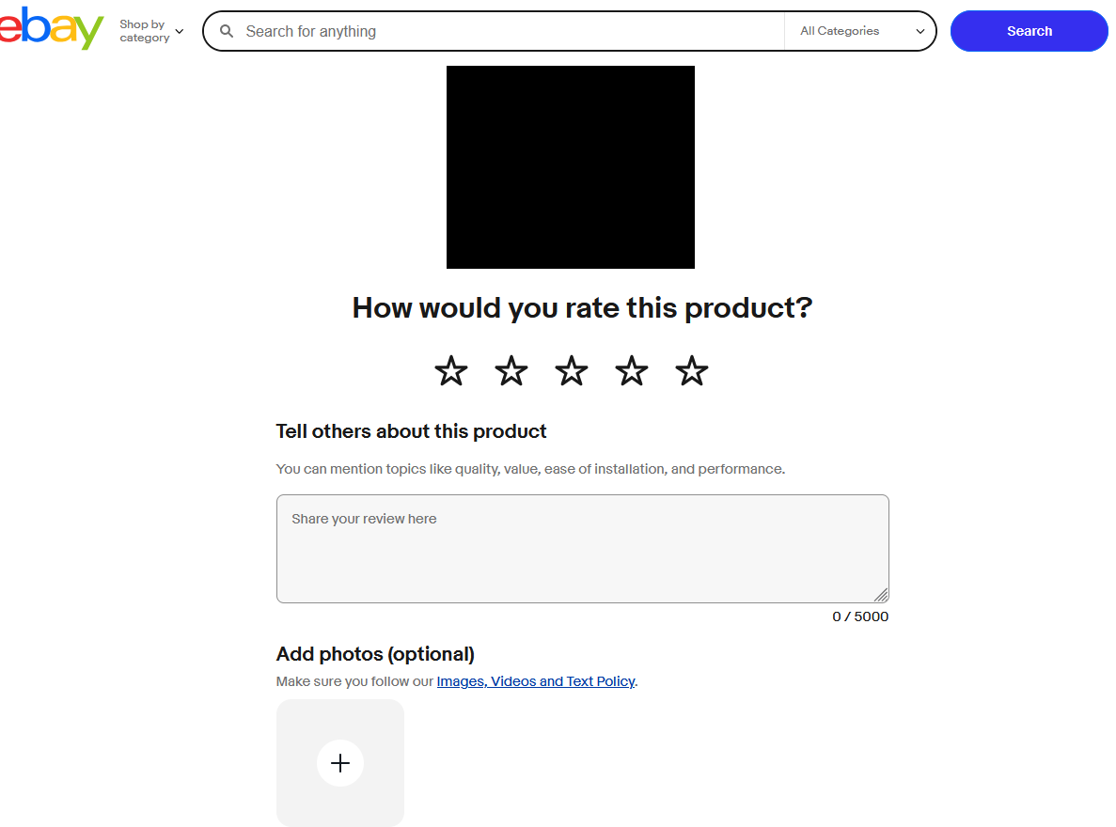Image resolution: width=1116 pixels, height=827 pixels.
Task: Click the 0 / 5000 character counter
Action: (x=860, y=616)
